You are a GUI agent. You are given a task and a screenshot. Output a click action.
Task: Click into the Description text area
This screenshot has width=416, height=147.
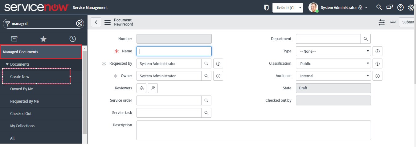coord(253,130)
